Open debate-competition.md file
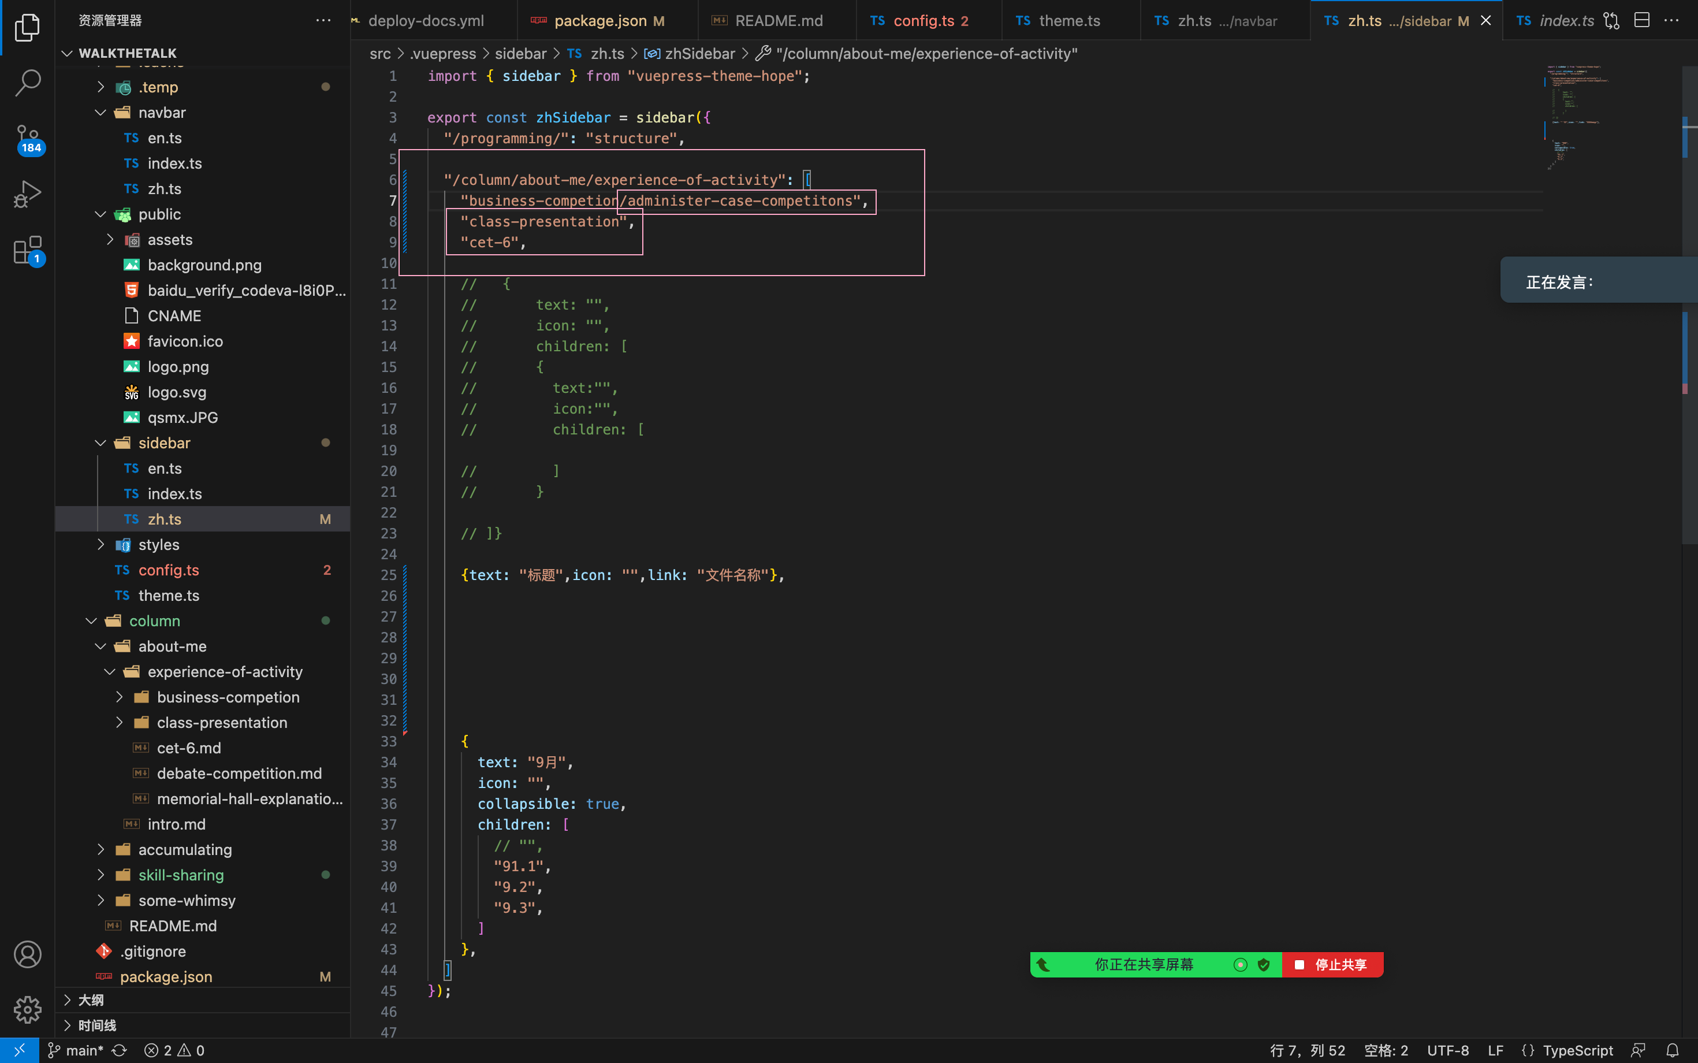1698x1063 pixels. click(x=202, y=774)
